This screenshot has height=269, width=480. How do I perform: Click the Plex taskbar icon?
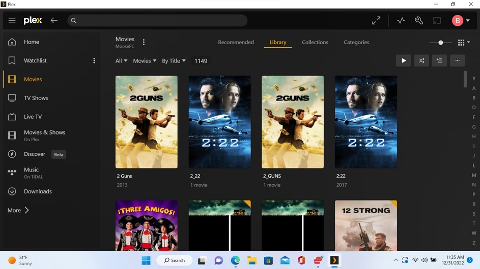334,260
